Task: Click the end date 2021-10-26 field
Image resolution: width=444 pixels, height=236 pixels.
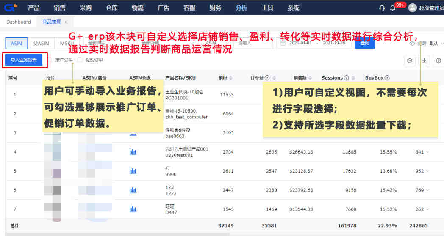Action: (334, 43)
